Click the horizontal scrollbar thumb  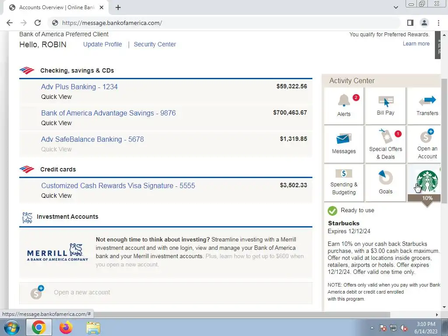tap(241, 315)
